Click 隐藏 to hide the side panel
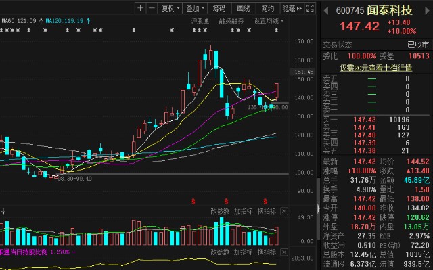 click(292, 8)
